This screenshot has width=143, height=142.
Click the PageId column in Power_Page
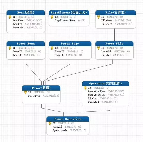(68, 55)
